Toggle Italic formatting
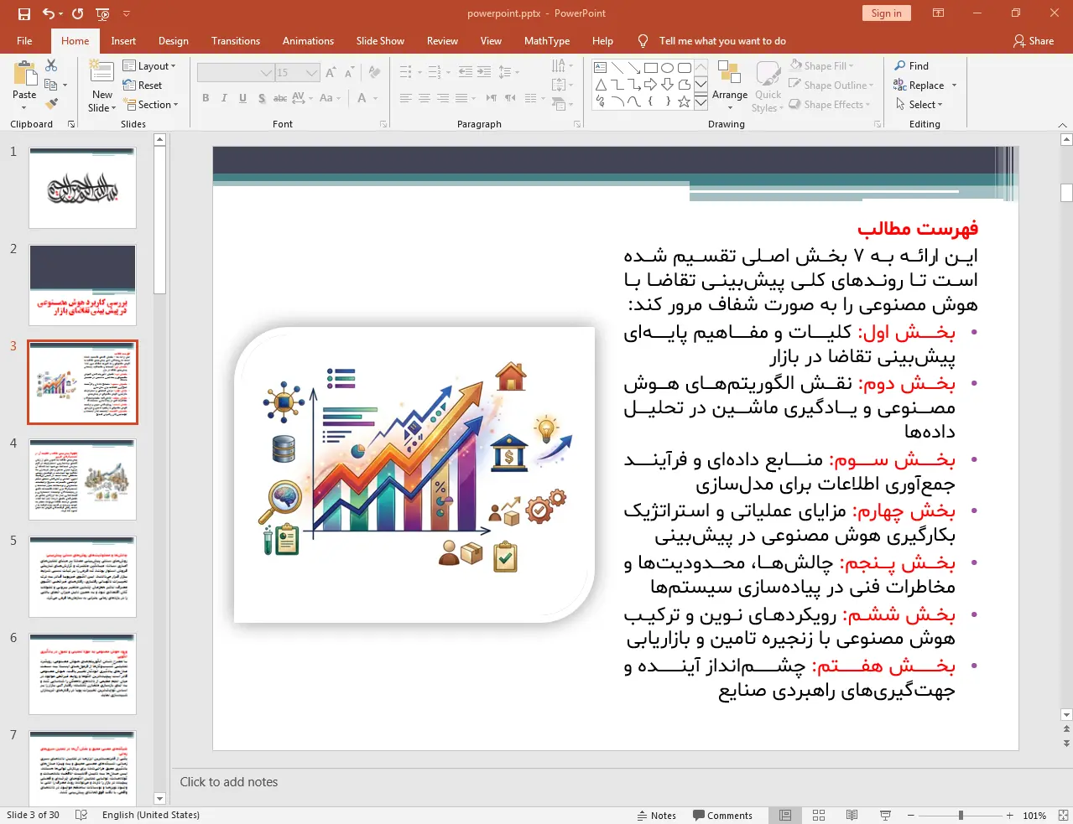 click(x=224, y=98)
